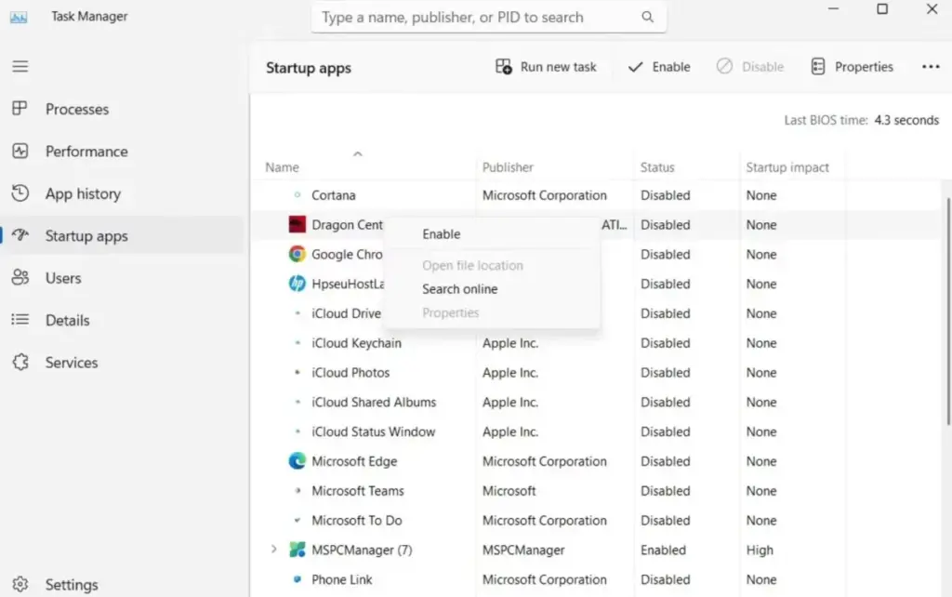This screenshot has height=597, width=952.
Task: Open the three-dot more options menu
Action: point(931,67)
